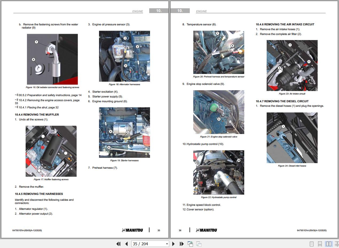
Task: Click Figure 23 air intake circuit image
Action: 292,65
